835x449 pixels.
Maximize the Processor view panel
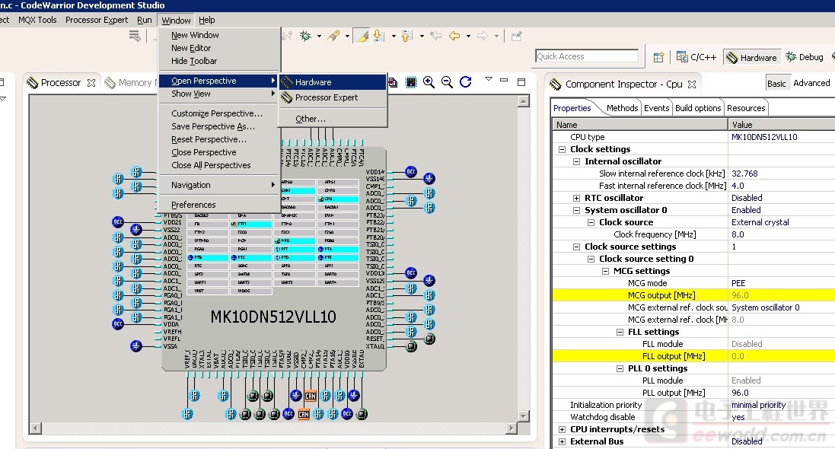pyautogui.click(x=521, y=82)
